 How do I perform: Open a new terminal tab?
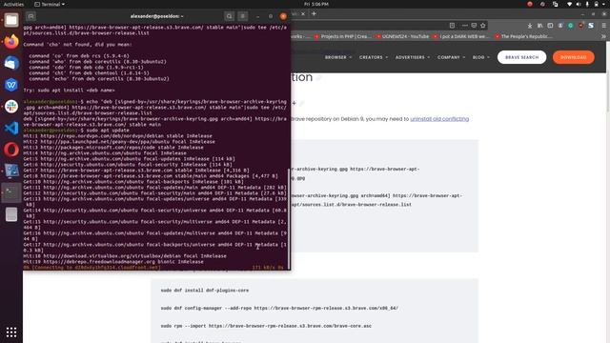(x=30, y=16)
